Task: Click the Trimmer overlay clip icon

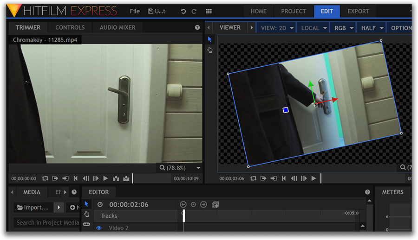Action: click(126, 178)
